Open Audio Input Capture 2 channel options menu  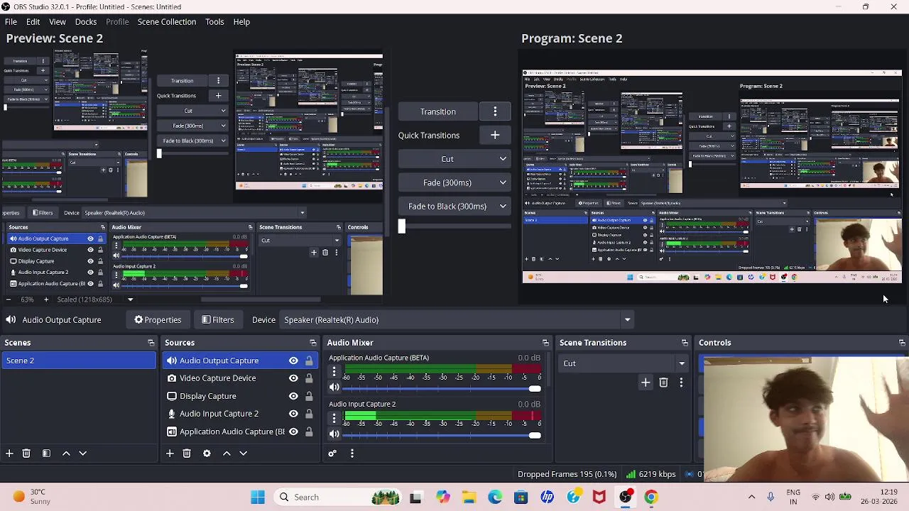pyautogui.click(x=334, y=418)
